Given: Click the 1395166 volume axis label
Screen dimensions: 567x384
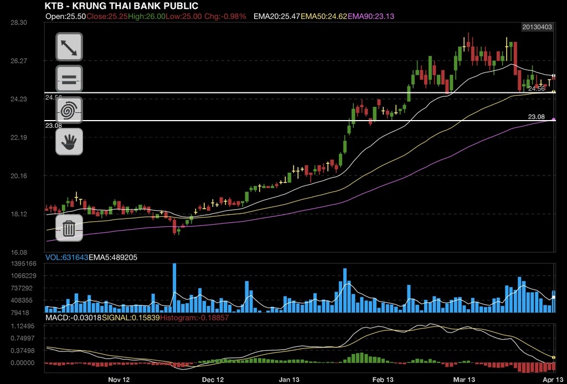Looking at the screenshot, I should (x=24, y=263).
